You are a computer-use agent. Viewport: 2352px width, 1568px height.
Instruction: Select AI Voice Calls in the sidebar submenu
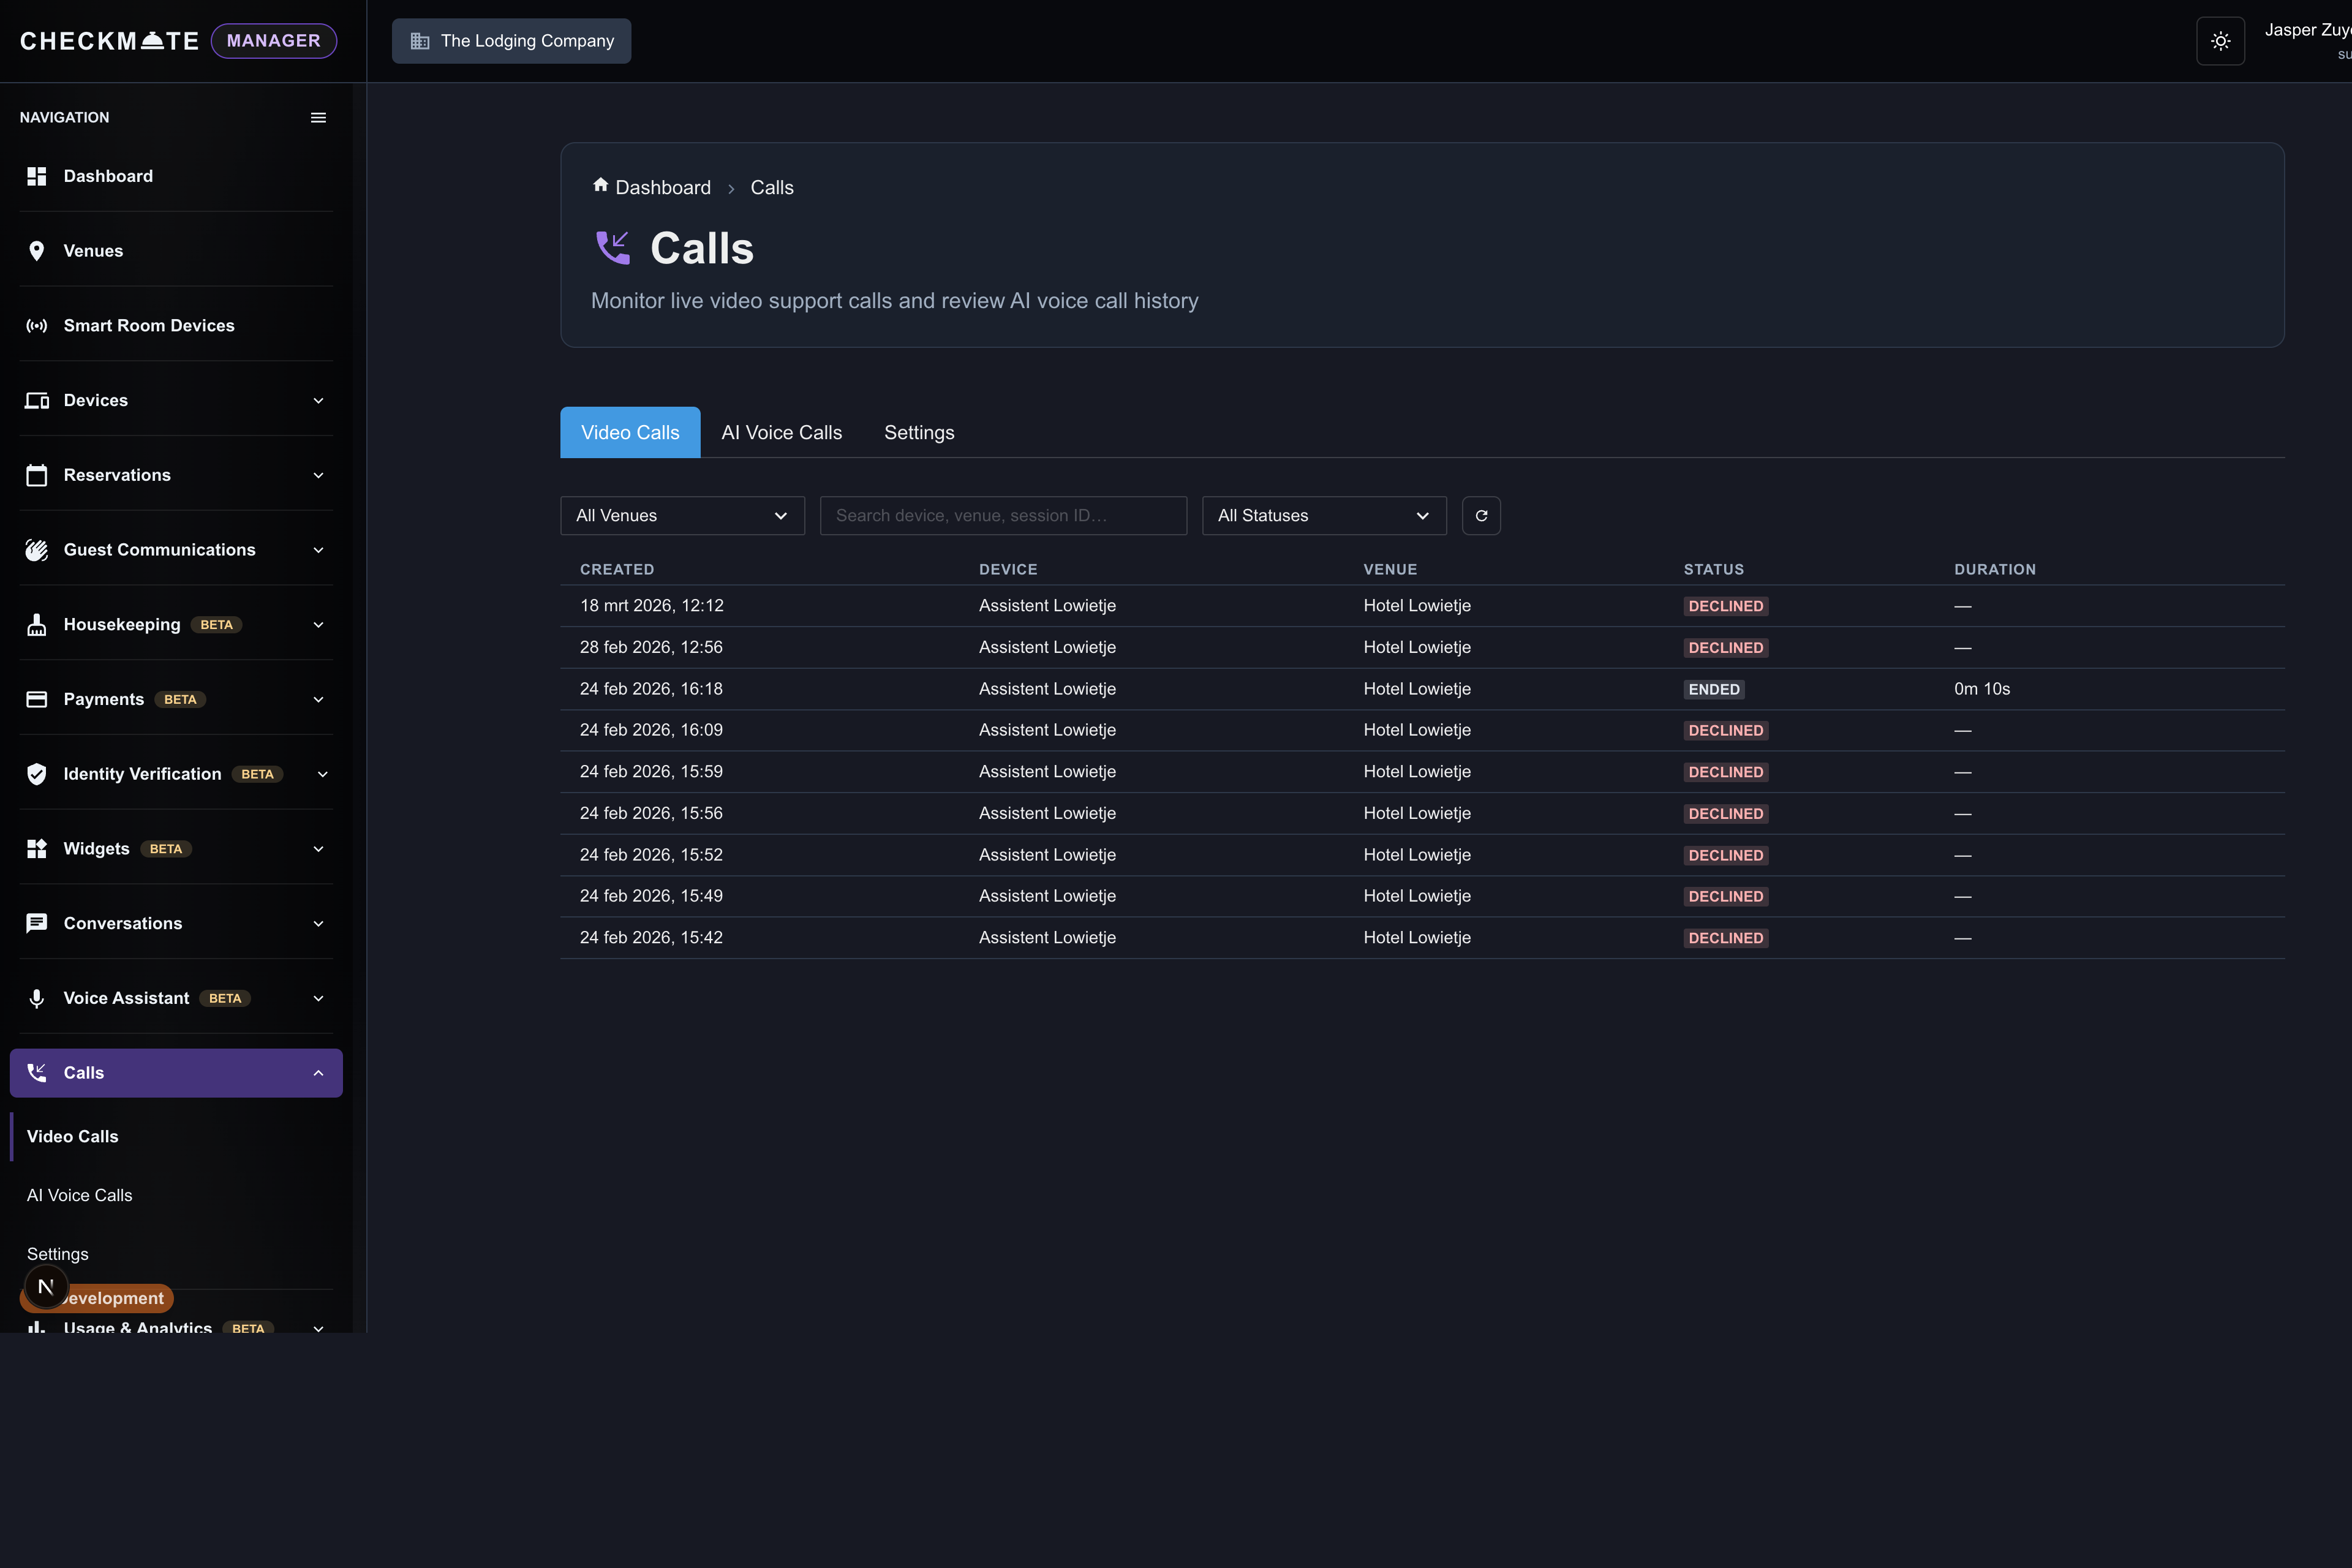pos(80,1195)
